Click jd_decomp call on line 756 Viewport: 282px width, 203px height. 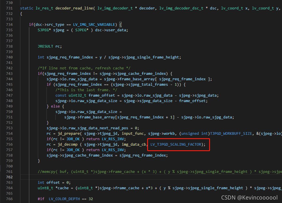point(68,145)
